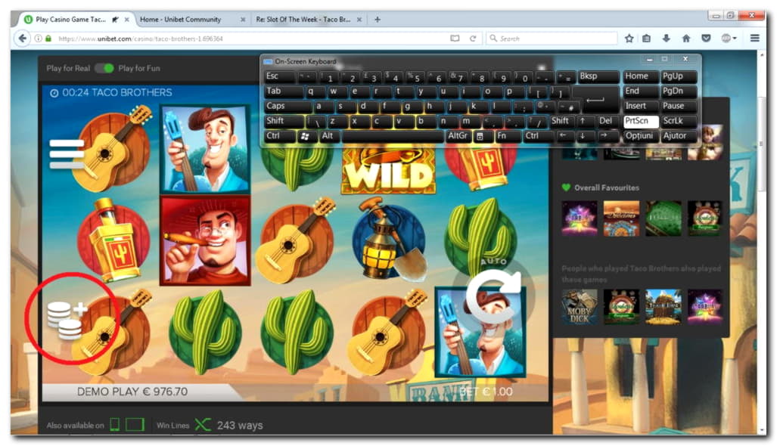This screenshot has width=777, height=446.
Task: Click the Del key on On-Screen Keyboard
Action: click(607, 121)
